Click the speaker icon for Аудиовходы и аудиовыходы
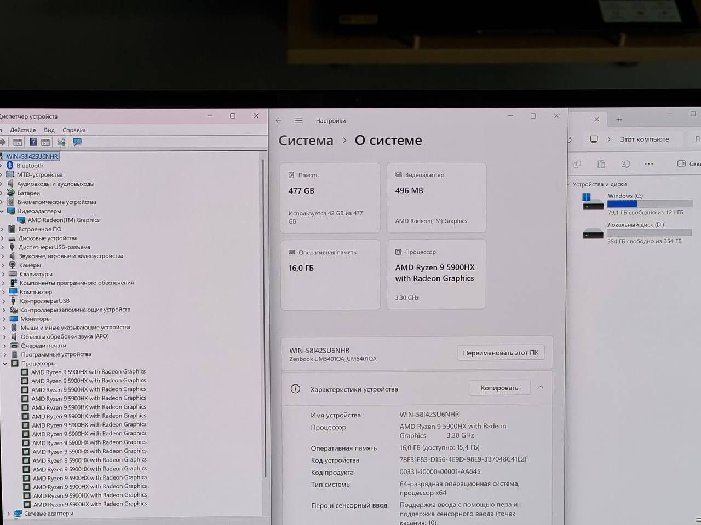Screen dimensions: 701x525 coord(10,184)
